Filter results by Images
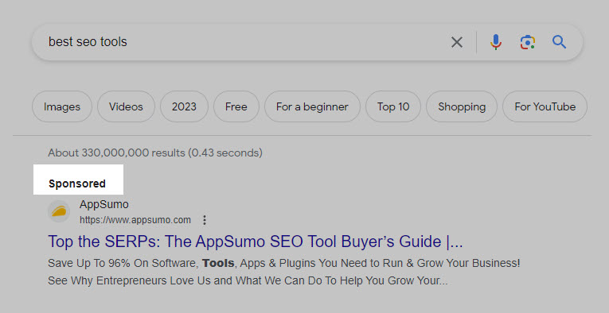Screen dimensions: 609x313 coord(62,106)
